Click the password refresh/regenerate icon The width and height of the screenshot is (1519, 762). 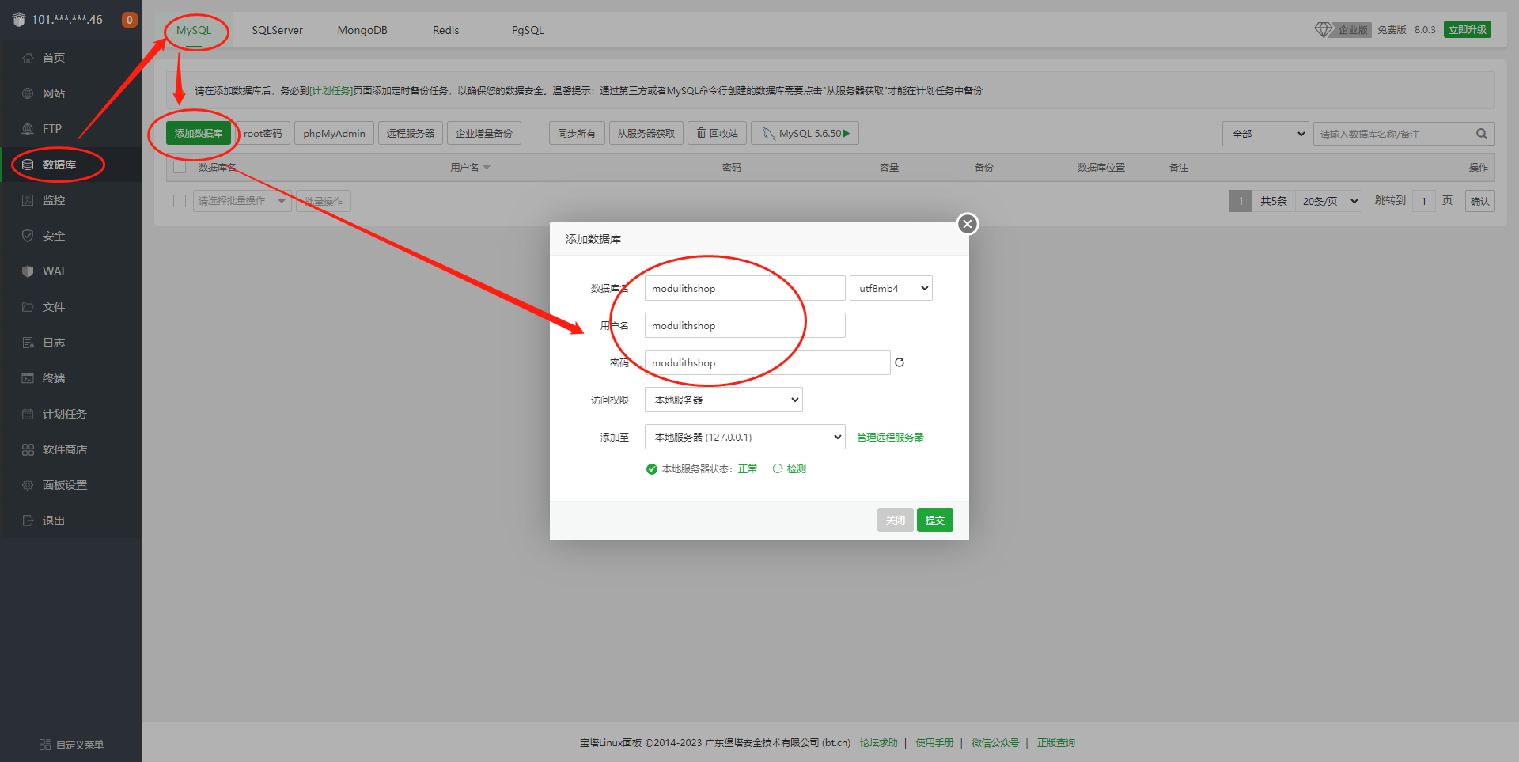coord(900,362)
